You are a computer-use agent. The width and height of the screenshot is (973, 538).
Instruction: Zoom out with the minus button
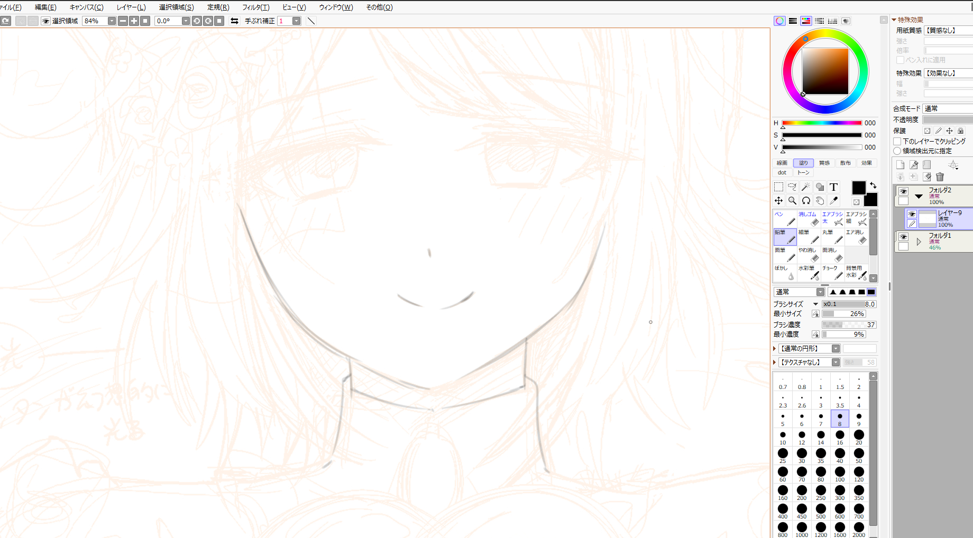point(123,21)
